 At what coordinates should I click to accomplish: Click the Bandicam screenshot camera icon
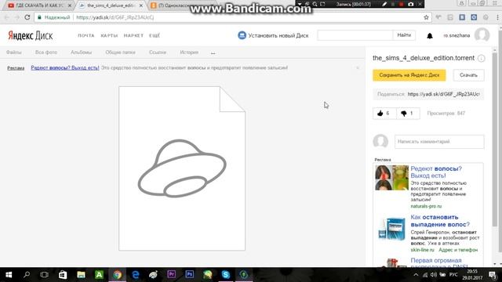[411, 4]
